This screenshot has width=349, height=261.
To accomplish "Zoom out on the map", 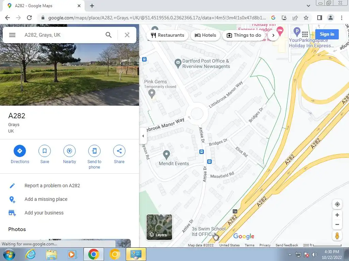I will tap(337, 224).
